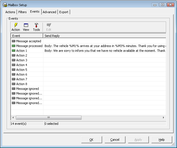Sort by the Event column header
Screen dimensions: 177x148
point(27,36)
